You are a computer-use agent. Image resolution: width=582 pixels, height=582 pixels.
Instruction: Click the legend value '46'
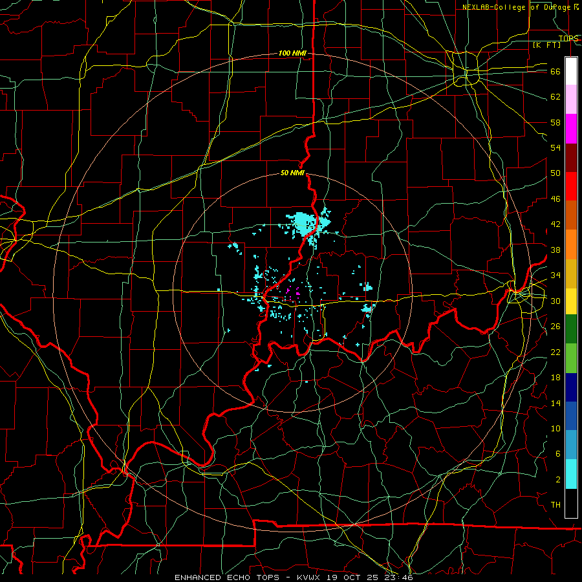click(555, 199)
